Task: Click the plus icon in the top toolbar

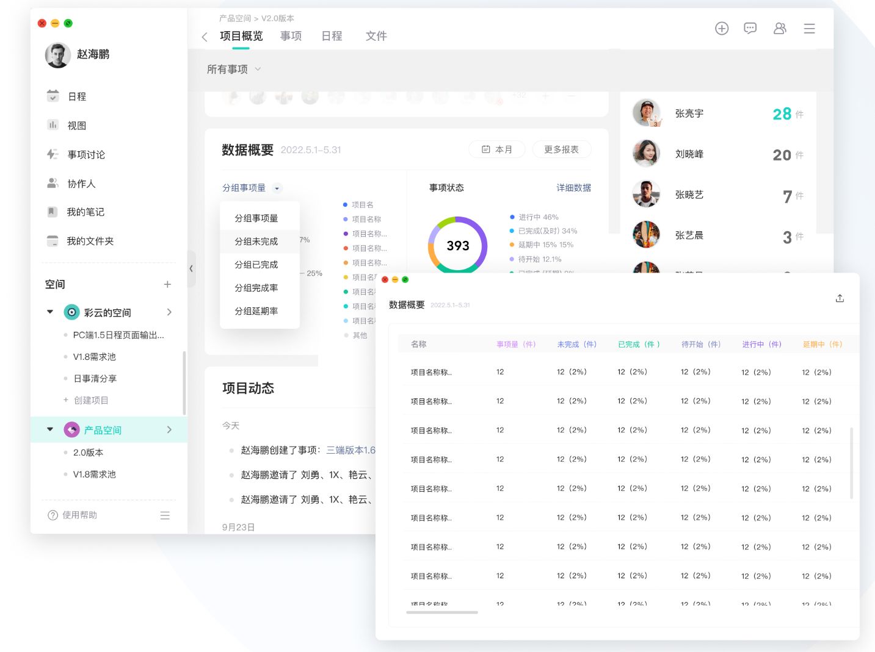Action: pyautogui.click(x=721, y=28)
